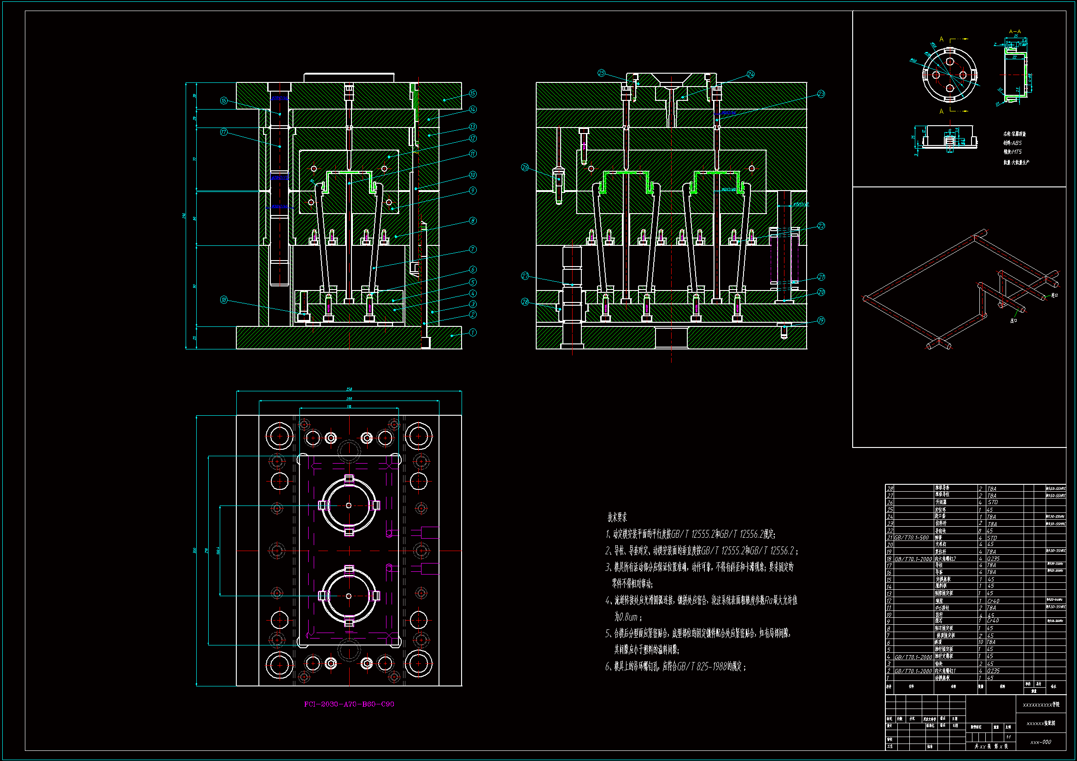
Task: Select technical requirement line 6 mentioning GB/T 825-1988
Action: [675, 666]
